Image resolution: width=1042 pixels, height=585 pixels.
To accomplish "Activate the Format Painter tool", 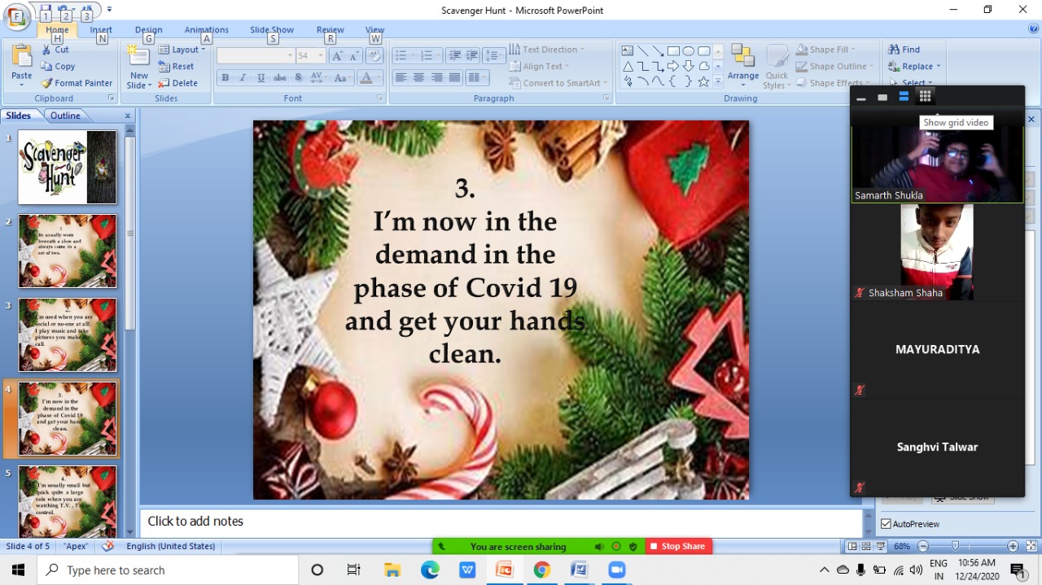I will [77, 83].
